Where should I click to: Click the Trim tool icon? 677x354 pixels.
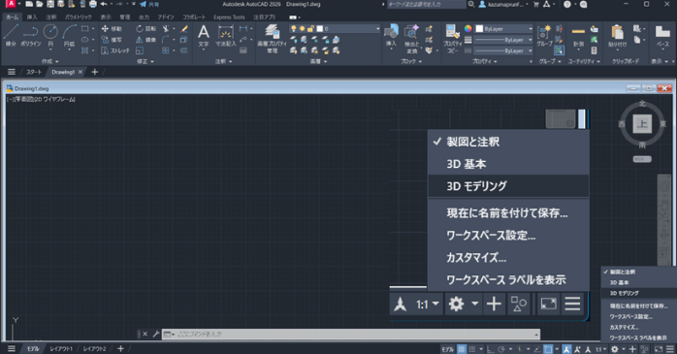[x=166, y=28]
